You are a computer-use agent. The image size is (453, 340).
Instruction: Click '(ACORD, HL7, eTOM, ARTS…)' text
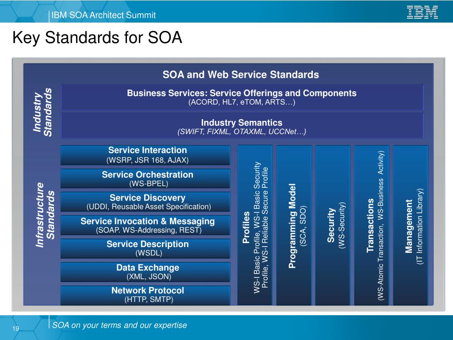click(x=242, y=102)
